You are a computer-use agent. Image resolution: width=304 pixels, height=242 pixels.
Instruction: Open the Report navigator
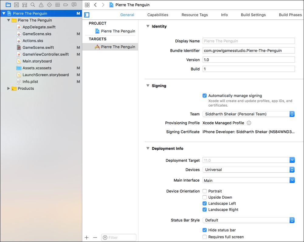click(x=74, y=5)
